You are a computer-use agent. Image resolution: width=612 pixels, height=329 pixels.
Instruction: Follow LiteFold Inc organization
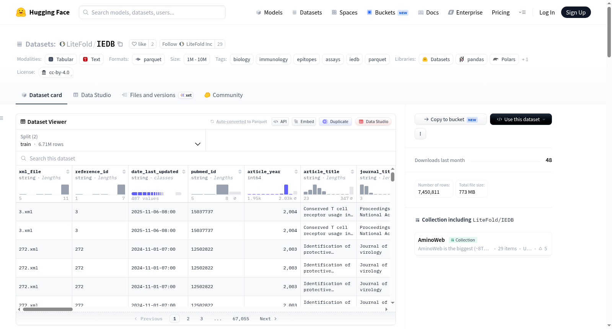[187, 44]
